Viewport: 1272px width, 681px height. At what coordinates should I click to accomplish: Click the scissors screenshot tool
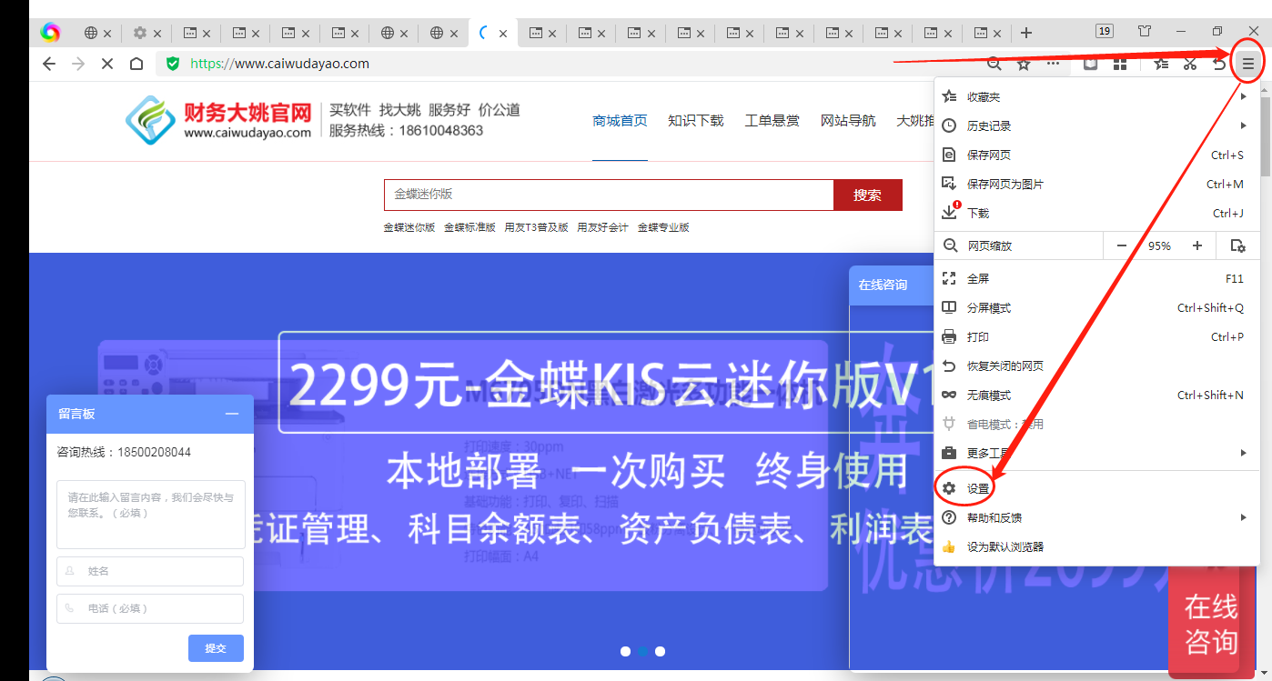pyautogui.click(x=1189, y=64)
